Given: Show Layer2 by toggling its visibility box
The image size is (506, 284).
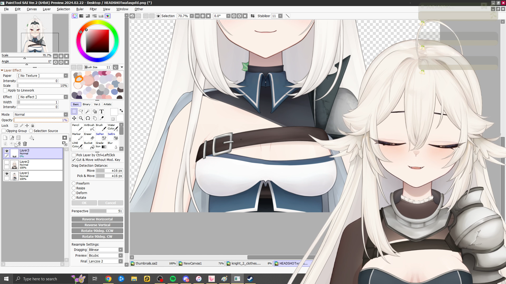Looking at the screenshot, I should [7, 162].
